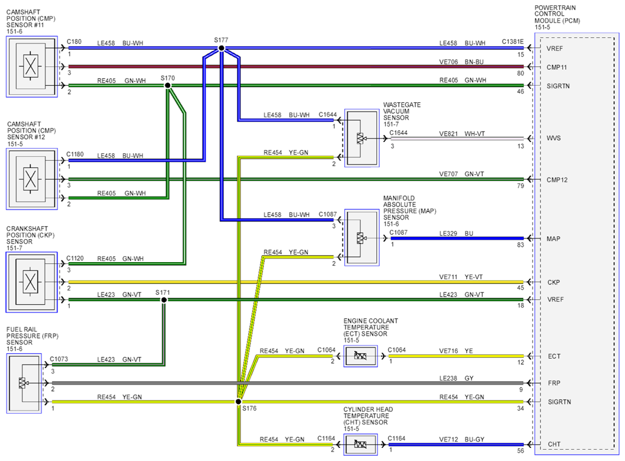Screen dimensions: 625x461
Task: Click the C1164 label beside the VE712 wire
Action: [x=396, y=438]
